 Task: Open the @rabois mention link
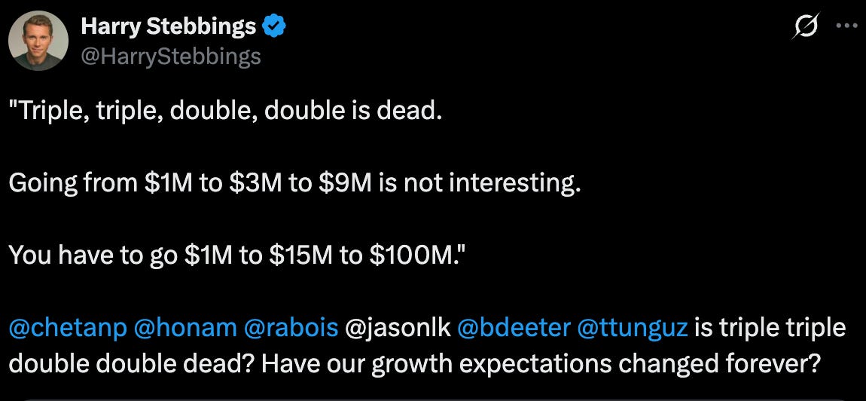291,328
